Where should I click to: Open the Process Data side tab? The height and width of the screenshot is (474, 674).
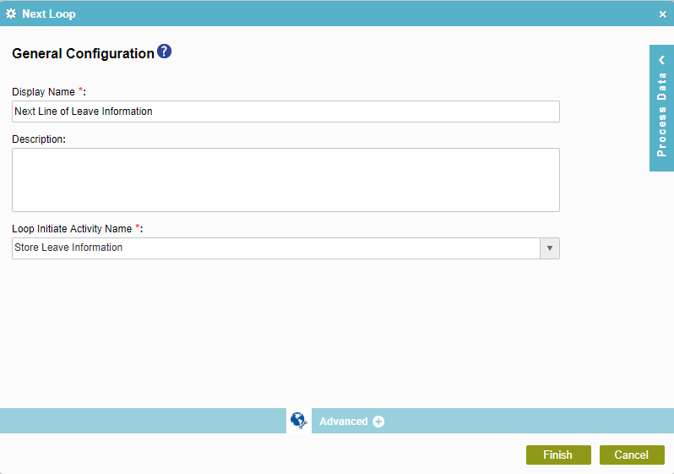(x=662, y=114)
